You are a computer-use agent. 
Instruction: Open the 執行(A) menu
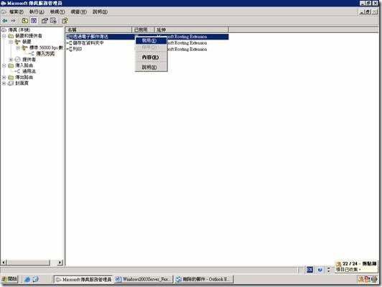[x=37, y=12]
